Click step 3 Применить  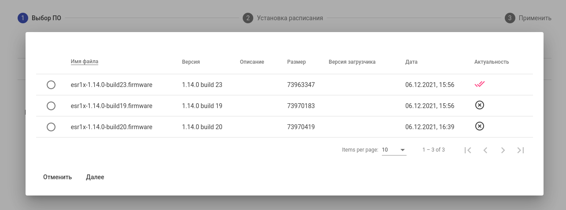tap(528, 18)
